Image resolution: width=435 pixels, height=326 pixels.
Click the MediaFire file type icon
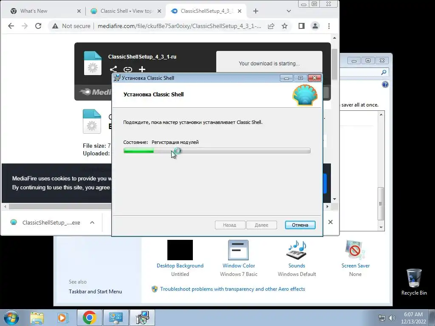tap(93, 63)
